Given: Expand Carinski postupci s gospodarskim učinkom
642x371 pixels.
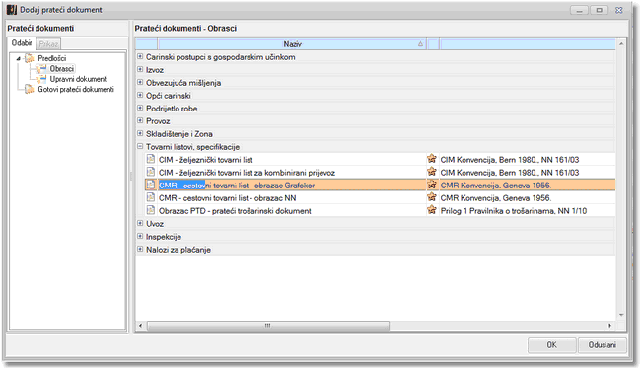Looking at the screenshot, I should [140, 56].
